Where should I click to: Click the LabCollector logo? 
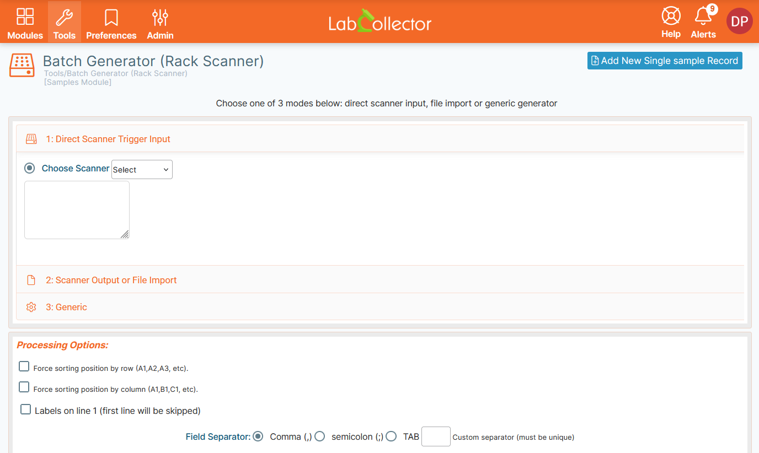click(x=379, y=21)
